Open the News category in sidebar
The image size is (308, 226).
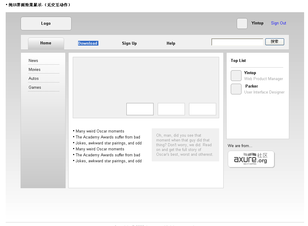coord(33,60)
